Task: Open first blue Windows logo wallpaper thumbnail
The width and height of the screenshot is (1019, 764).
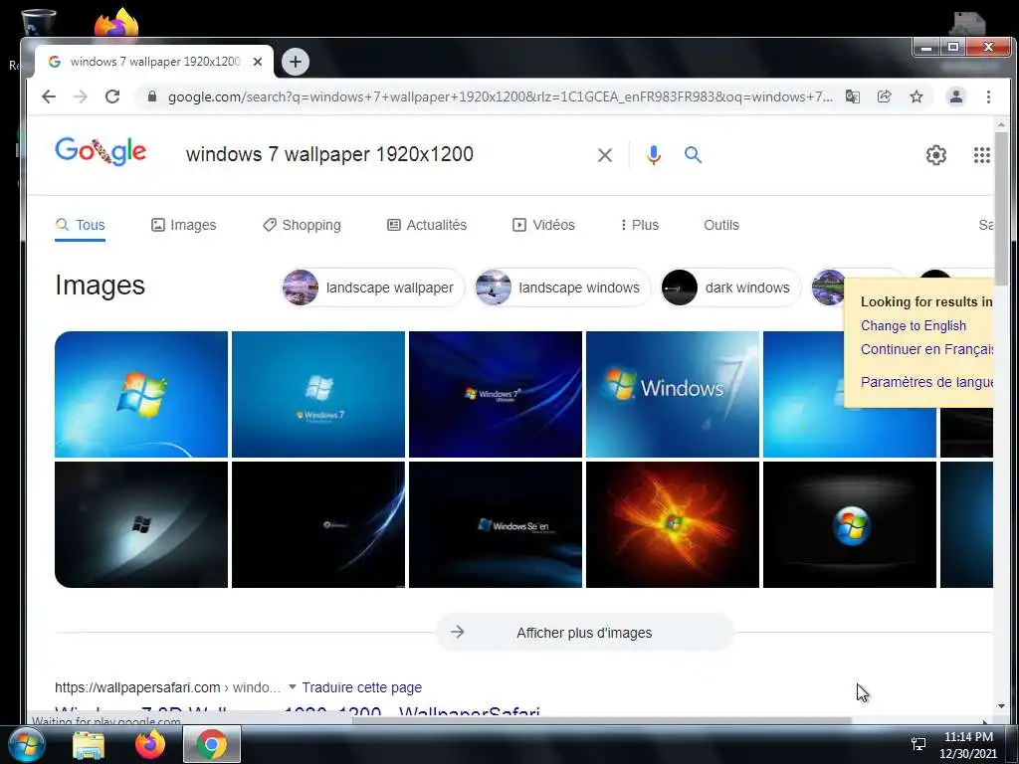Action: click(141, 394)
